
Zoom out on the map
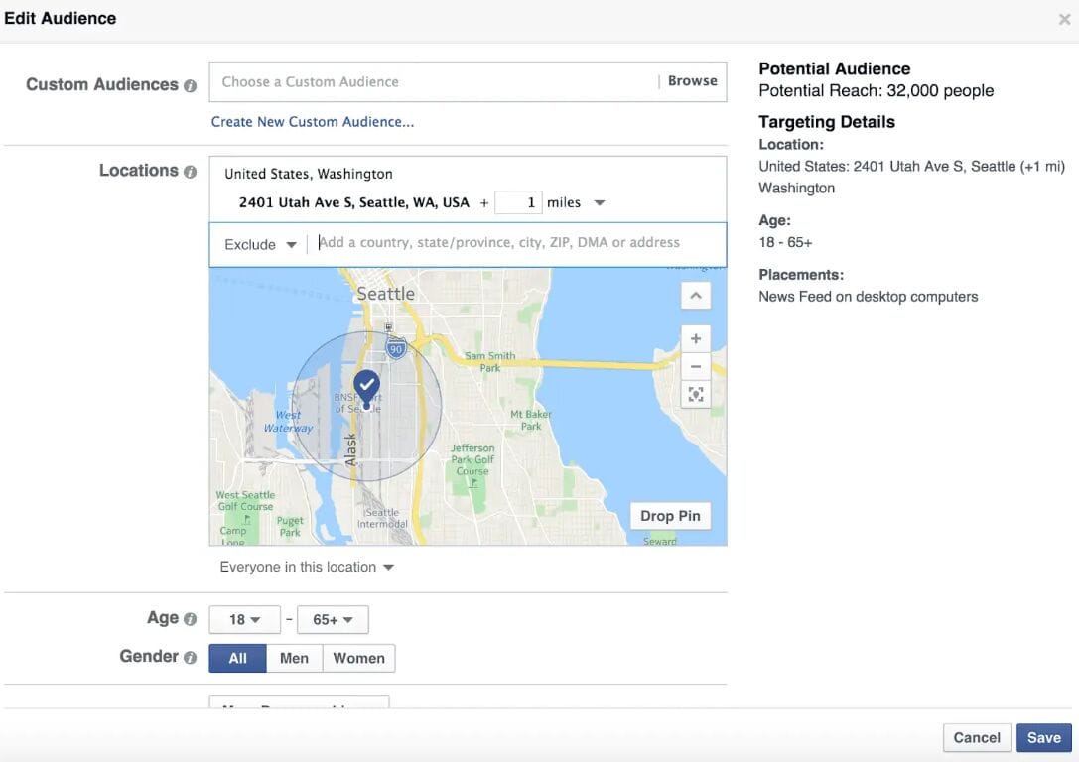coord(696,366)
